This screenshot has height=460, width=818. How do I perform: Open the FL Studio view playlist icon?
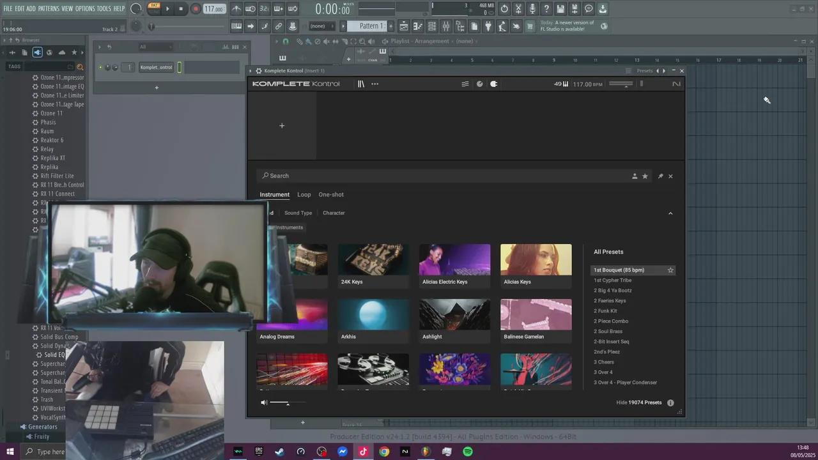click(x=404, y=26)
